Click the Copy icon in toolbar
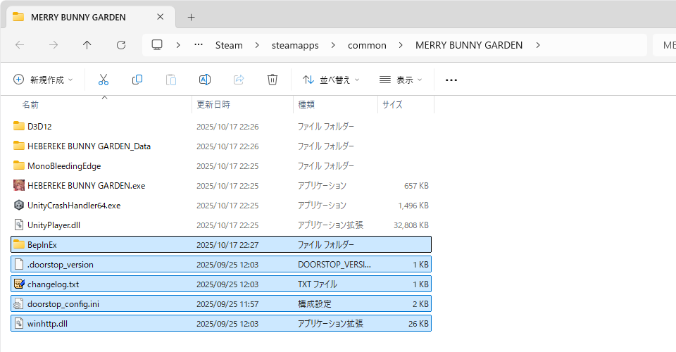 tap(137, 80)
